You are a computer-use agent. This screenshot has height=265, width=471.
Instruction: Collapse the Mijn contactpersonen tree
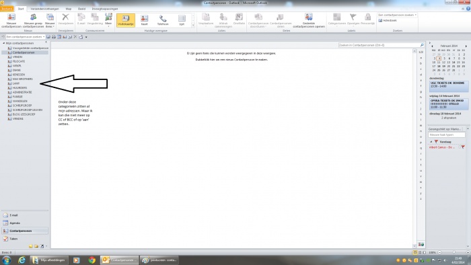pyautogui.click(x=4, y=43)
